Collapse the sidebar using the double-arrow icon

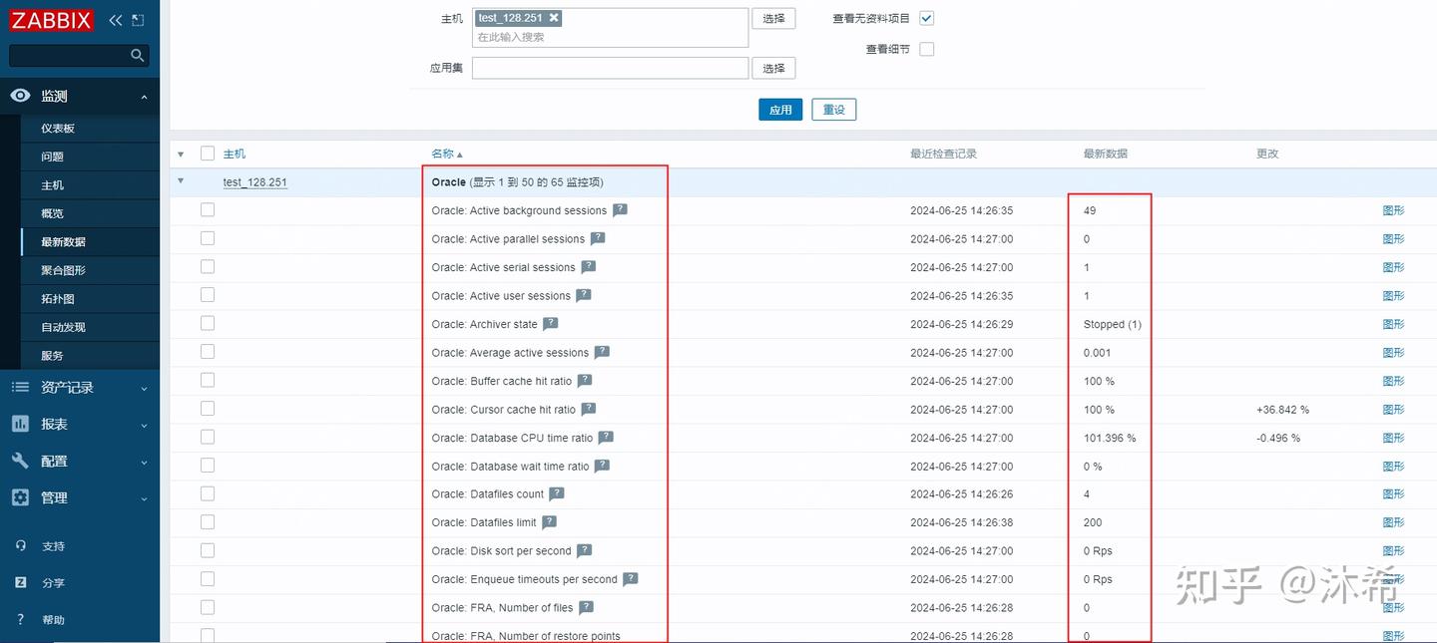pyautogui.click(x=114, y=18)
